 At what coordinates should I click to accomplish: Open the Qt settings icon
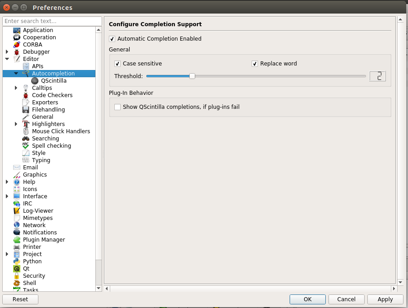pyautogui.click(x=17, y=269)
